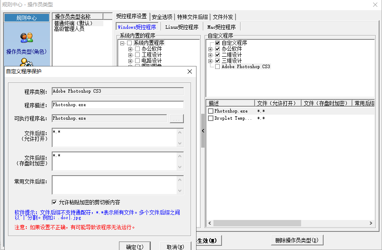Click 文件（允许打开） column header

[x=278, y=103]
